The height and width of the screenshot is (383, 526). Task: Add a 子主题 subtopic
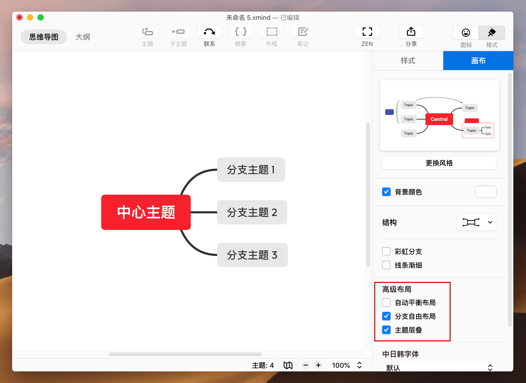click(178, 36)
